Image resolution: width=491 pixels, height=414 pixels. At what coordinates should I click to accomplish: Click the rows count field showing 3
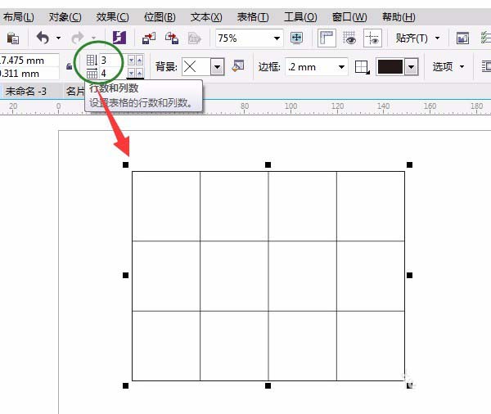click(x=112, y=60)
